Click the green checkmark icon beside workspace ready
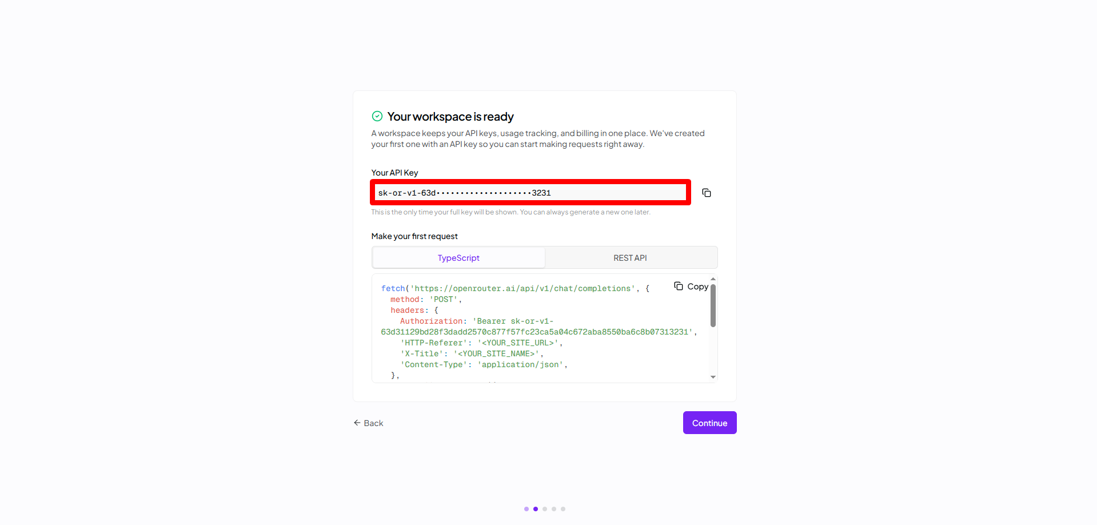This screenshot has height=525, width=1097. [377, 116]
